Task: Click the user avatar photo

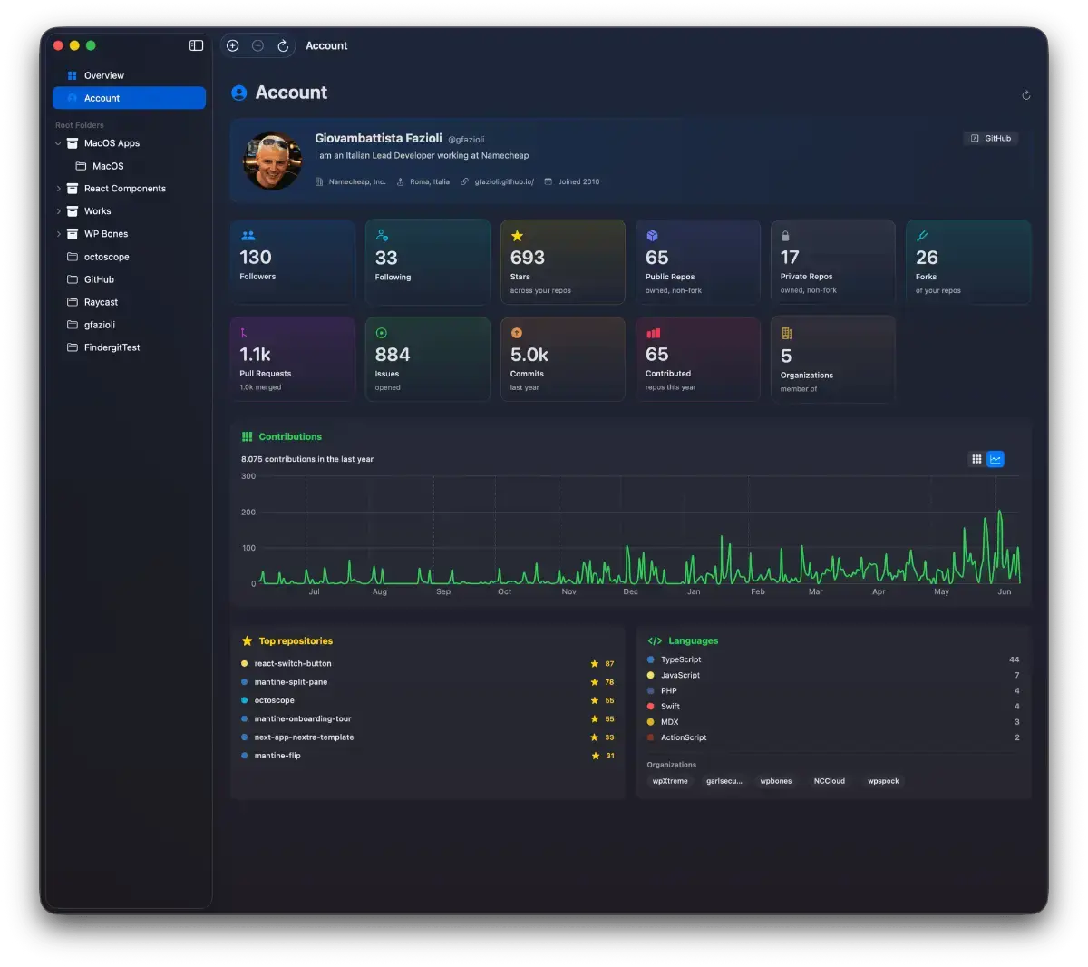Action: pyautogui.click(x=272, y=161)
